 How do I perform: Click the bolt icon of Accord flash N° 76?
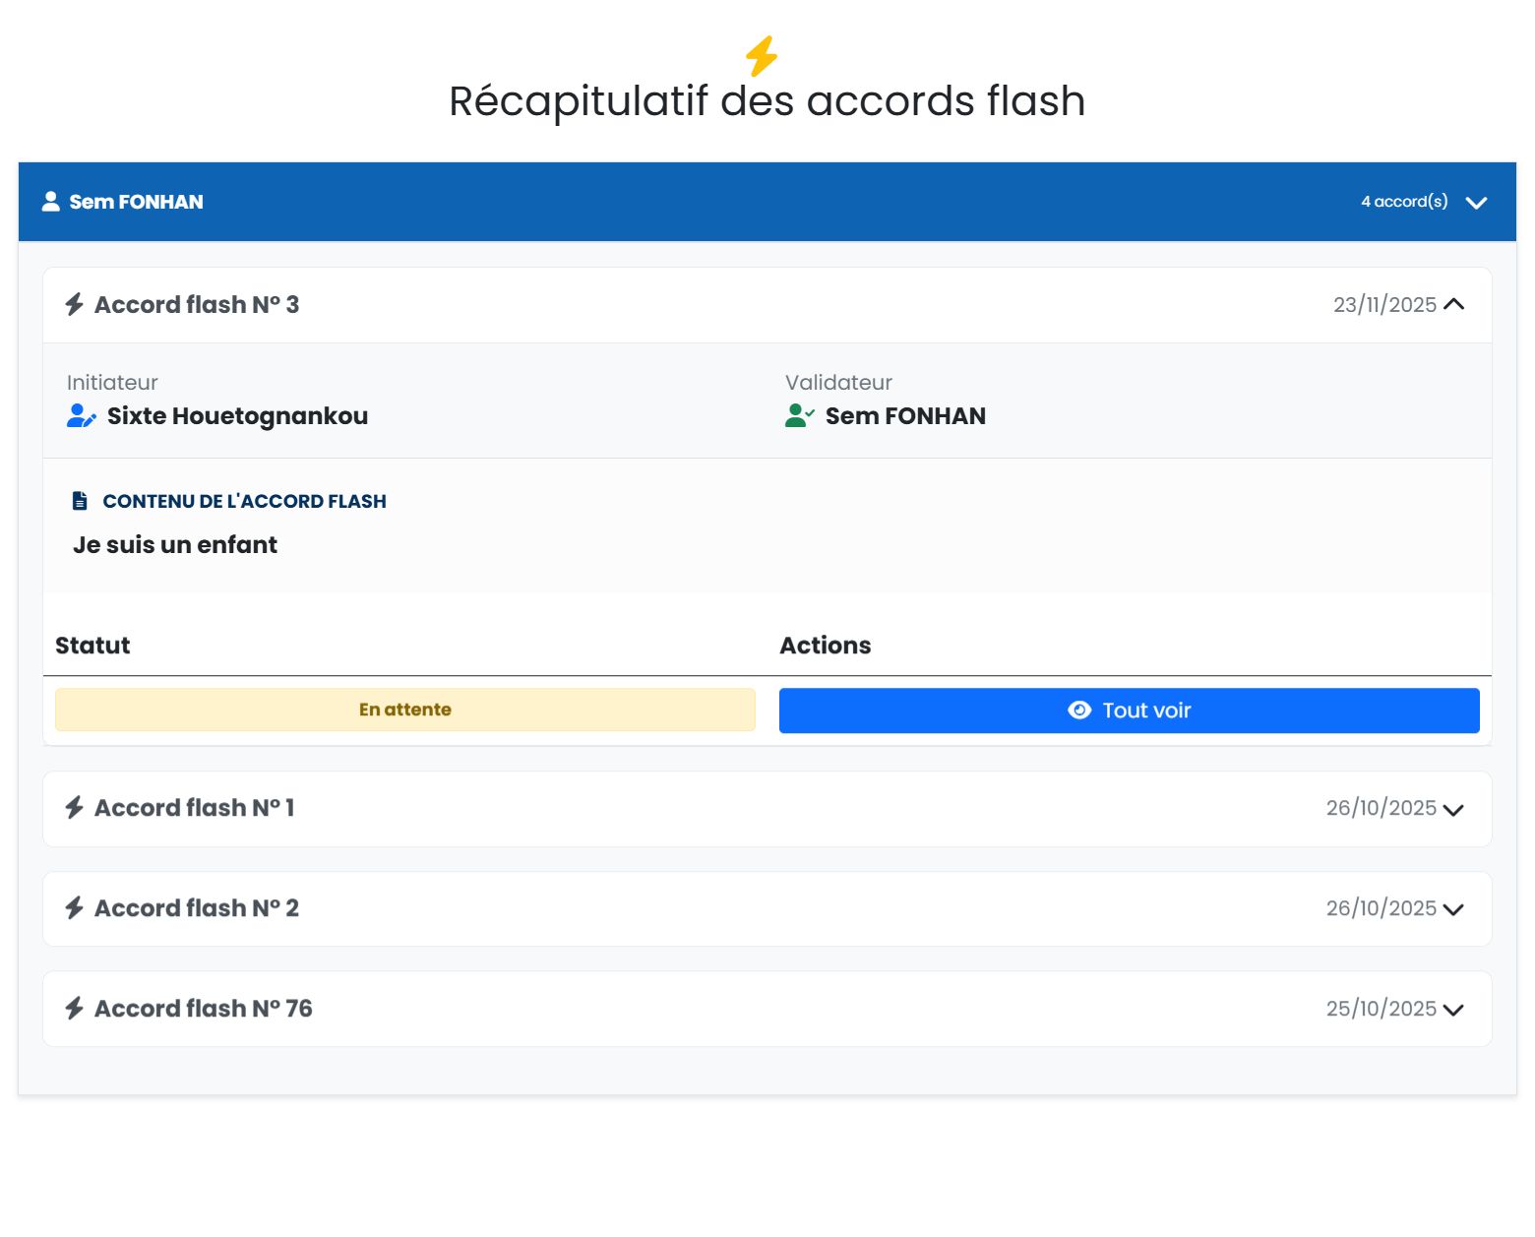75,1008
